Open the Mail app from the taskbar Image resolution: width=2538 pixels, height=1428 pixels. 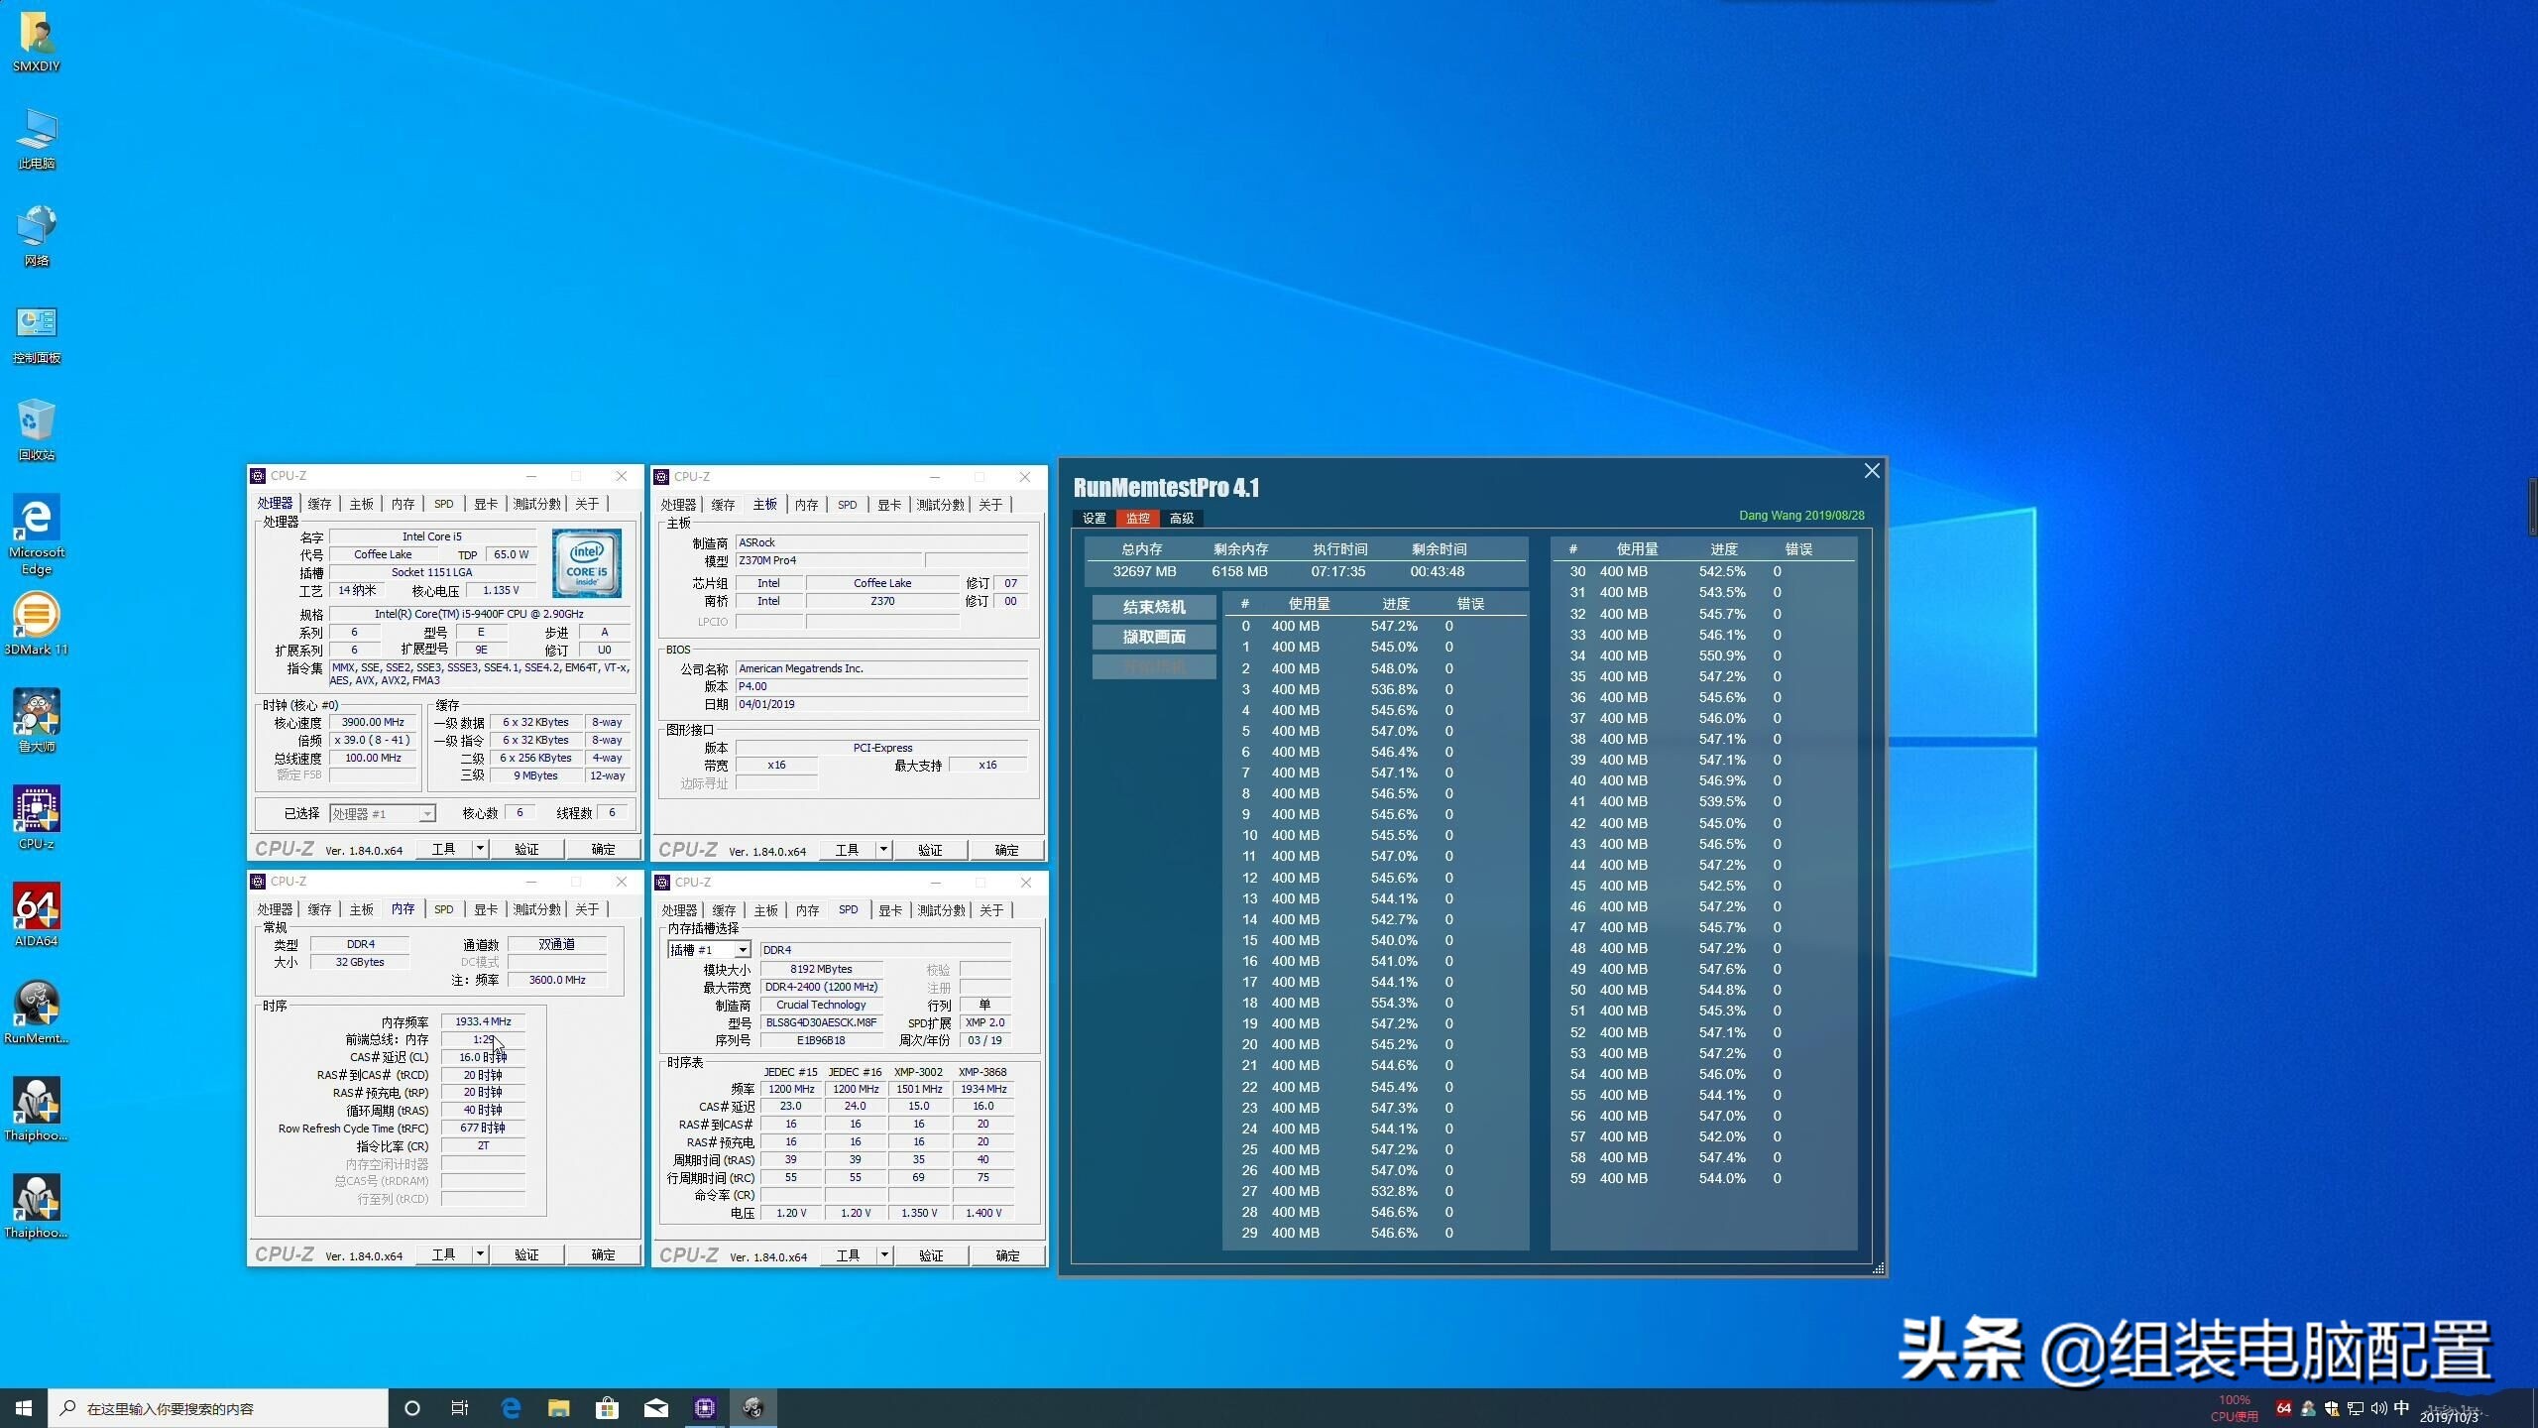click(x=656, y=1407)
